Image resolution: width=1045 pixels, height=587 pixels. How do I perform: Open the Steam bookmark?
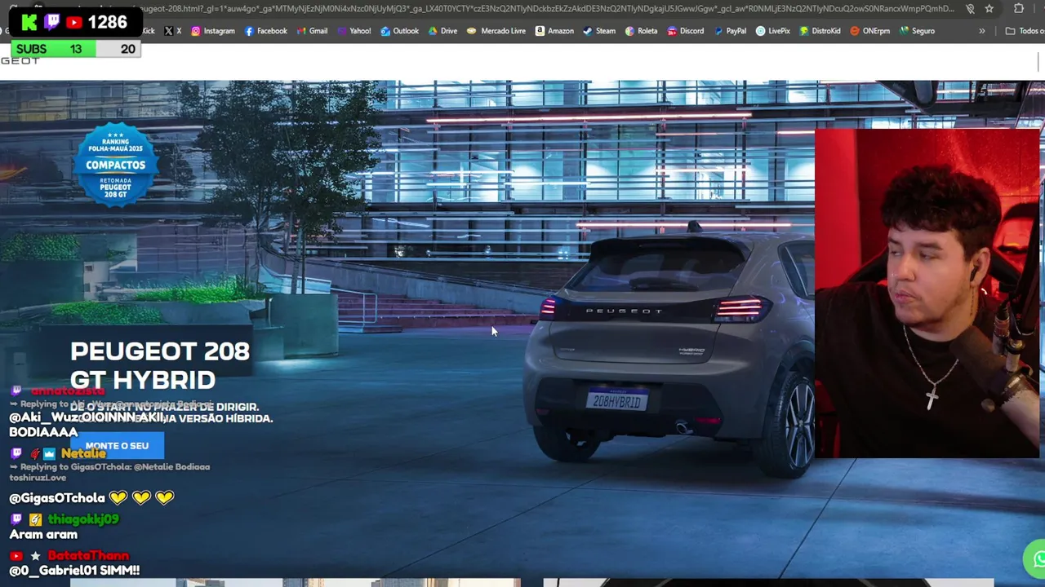pyautogui.click(x=599, y=31)
